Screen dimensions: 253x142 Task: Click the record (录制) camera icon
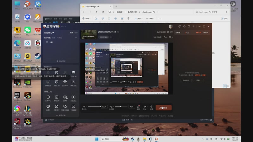(145, 107)
